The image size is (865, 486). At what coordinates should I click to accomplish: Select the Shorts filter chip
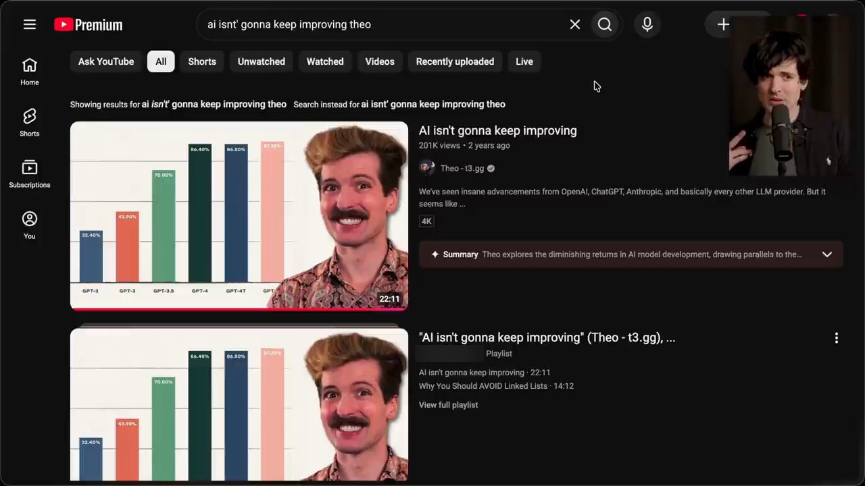[202, 61]
